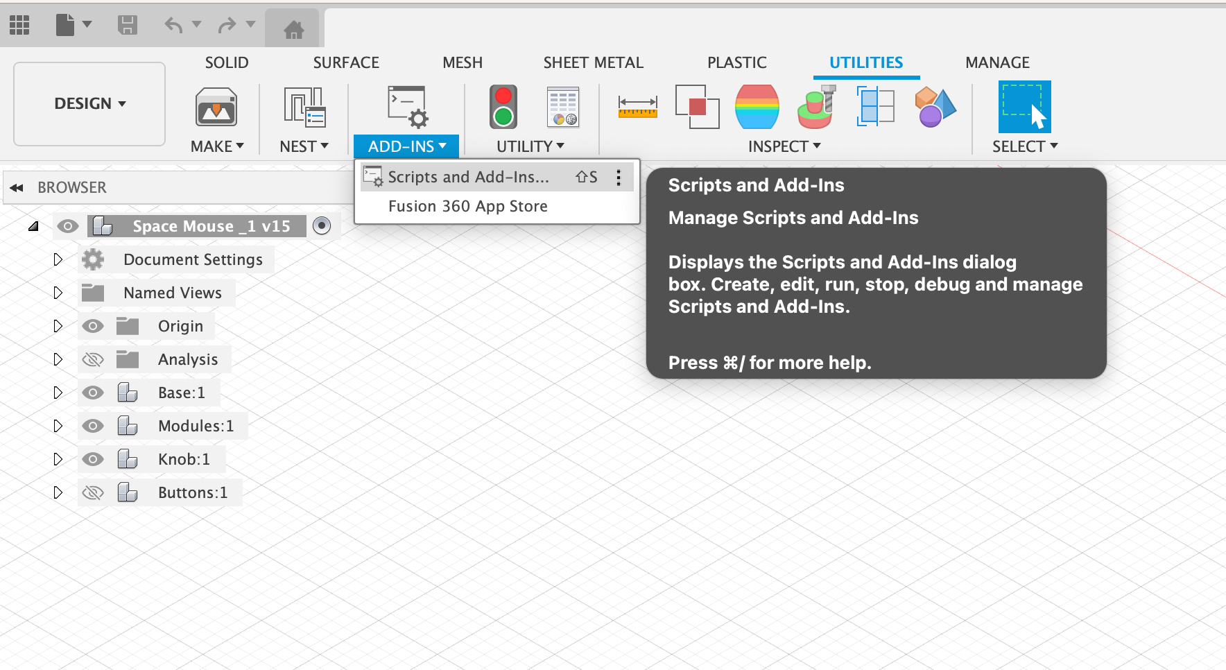The image size is (1226, 670).
Task: Click the Named Views folder icon
Action: tap(93, 293)
